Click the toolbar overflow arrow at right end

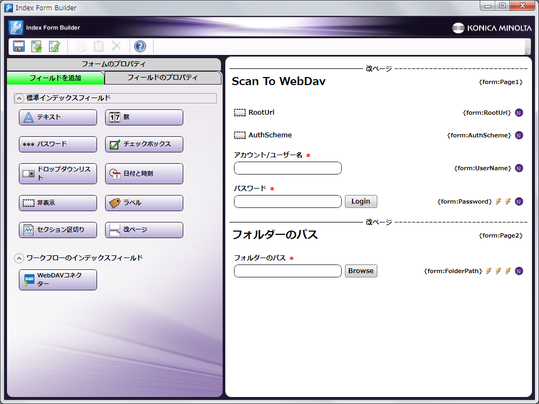(528, 52)
